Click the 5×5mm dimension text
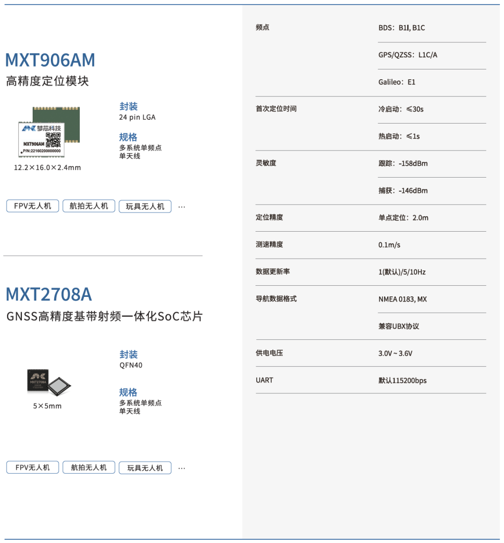This screenshot has height=543, width=504. coord(48,406)
